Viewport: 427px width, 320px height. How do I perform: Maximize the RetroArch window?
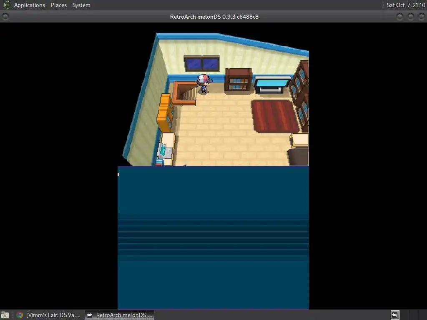pyautogui.click(x=411, y=17)
